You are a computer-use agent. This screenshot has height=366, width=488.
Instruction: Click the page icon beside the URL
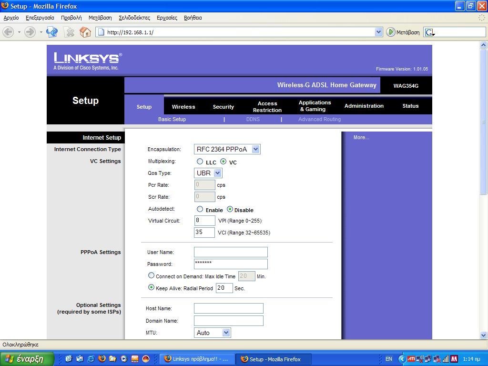click(101, 32)
